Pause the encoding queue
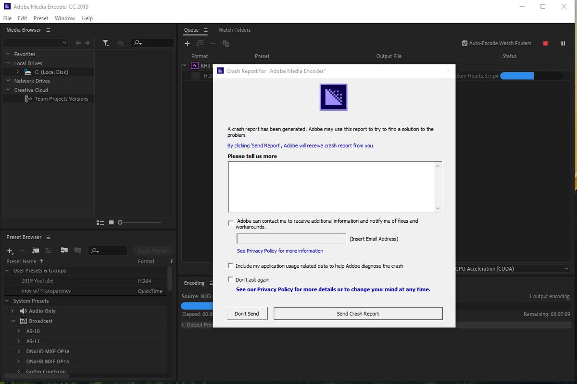The image size is (577, 384). (563, 43)
